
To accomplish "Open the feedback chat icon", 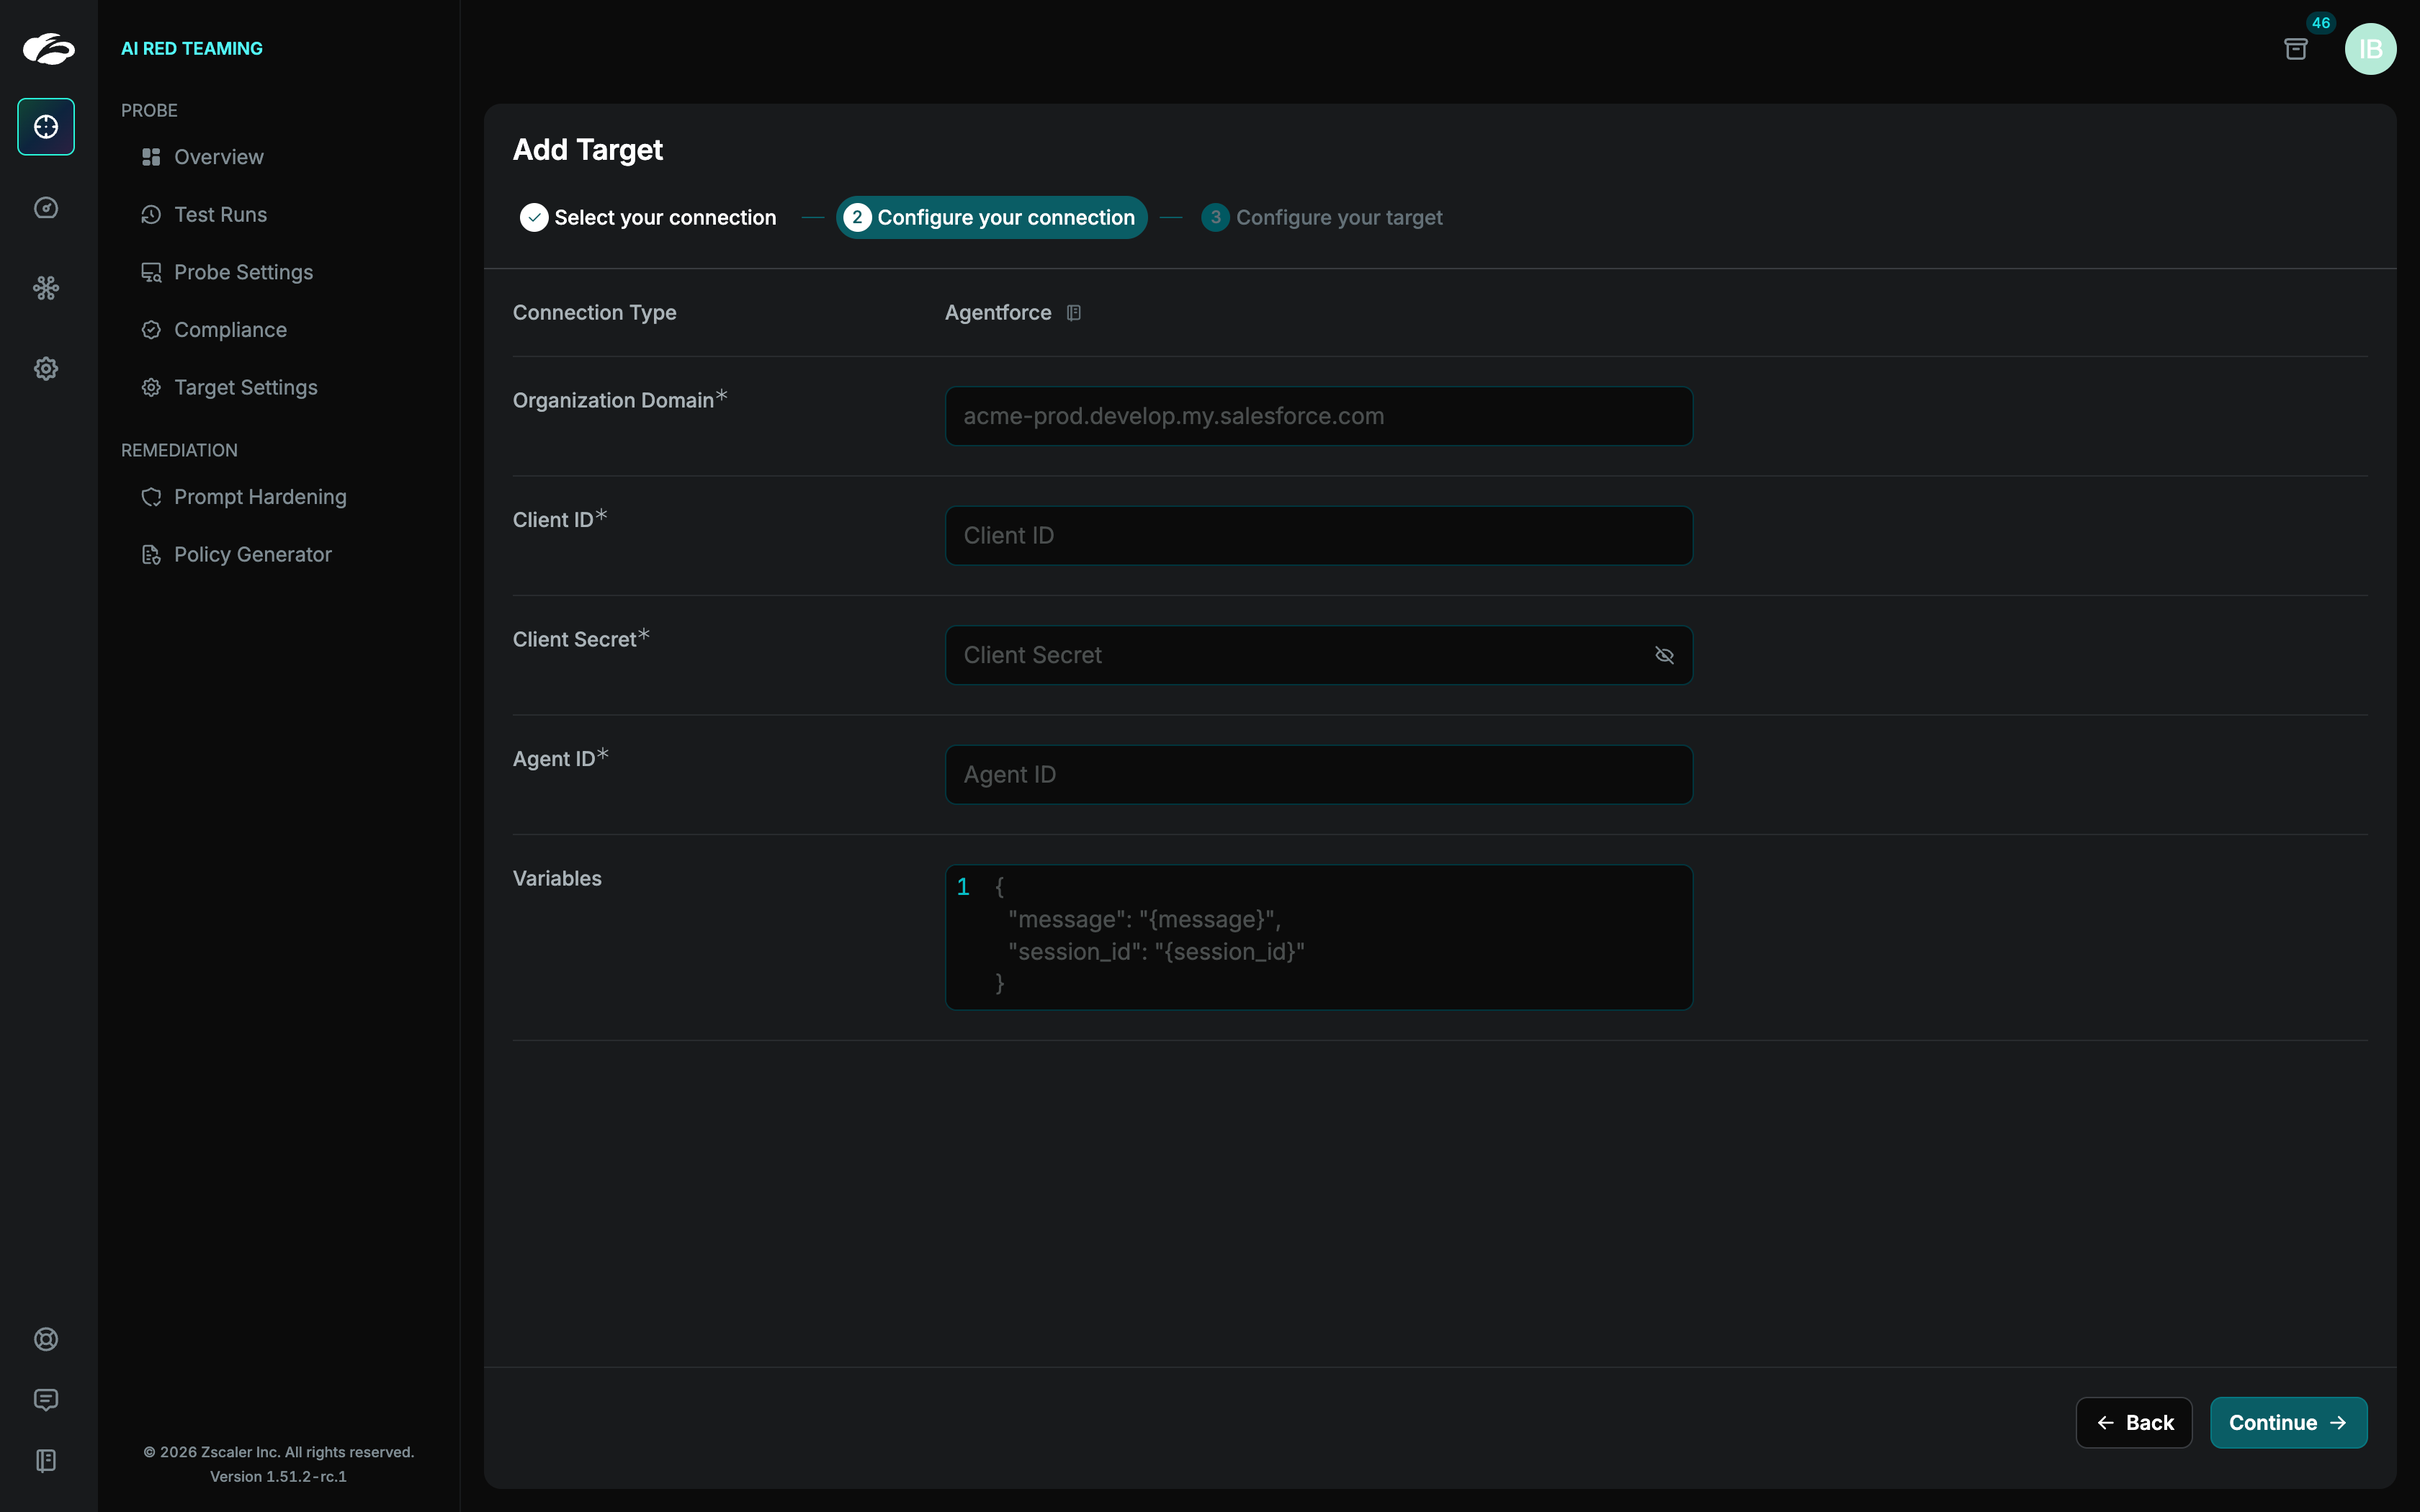I will (x=46, y=1400).
